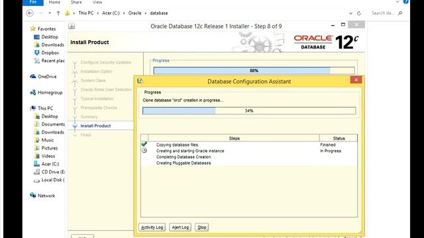
Task: Open the Share ribbon tab
Action: point(76,2)
